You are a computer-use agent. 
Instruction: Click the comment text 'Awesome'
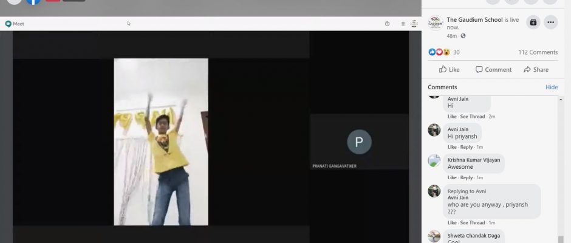pos(460,167)
